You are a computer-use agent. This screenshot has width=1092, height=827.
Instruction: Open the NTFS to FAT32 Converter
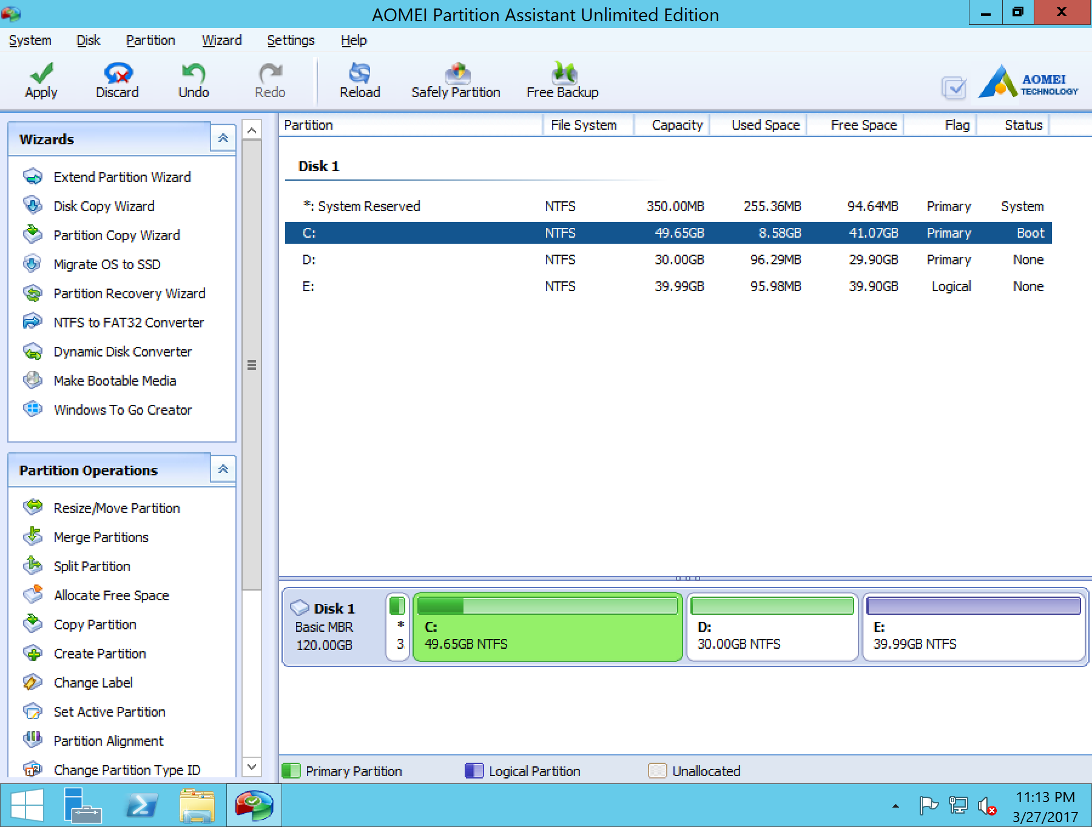pyautogui.click(x=129, y=323)
